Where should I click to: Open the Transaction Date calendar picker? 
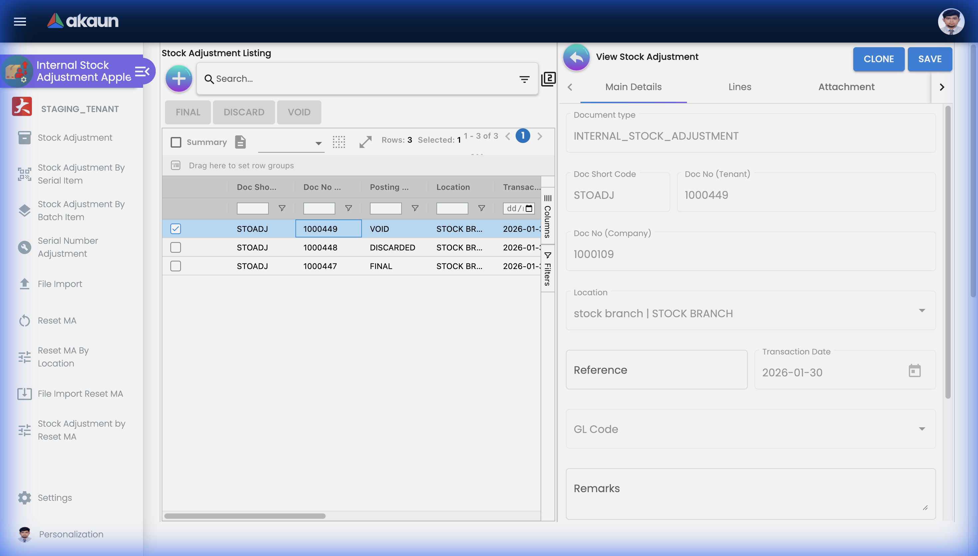point(914,370)
